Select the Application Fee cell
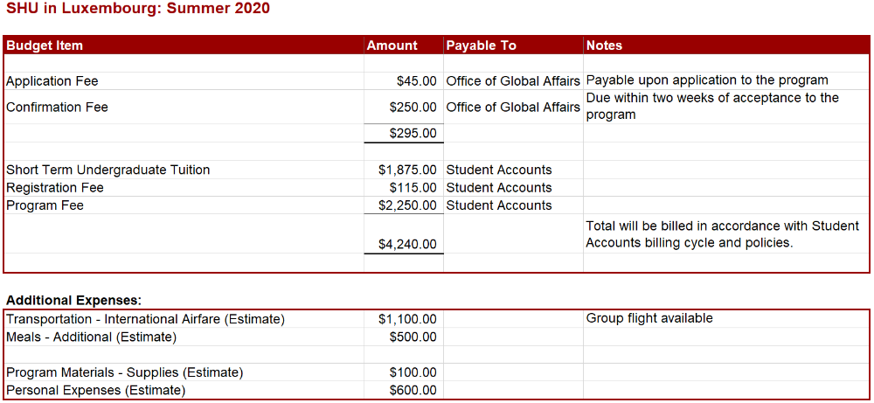874x403 pixels. coord(184,80)
